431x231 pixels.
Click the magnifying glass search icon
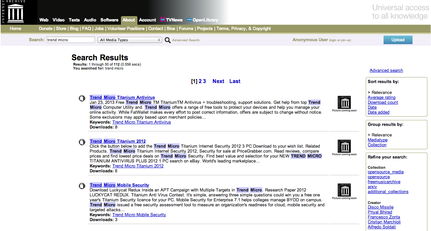click(168, 40)
